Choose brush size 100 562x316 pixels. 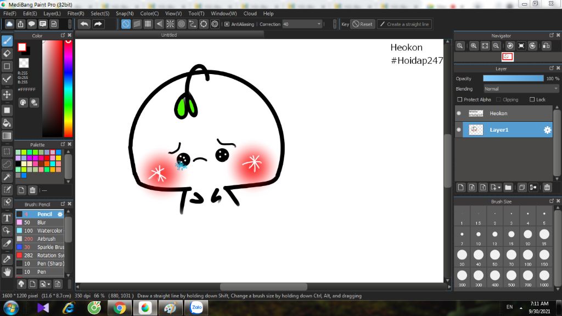527,258
